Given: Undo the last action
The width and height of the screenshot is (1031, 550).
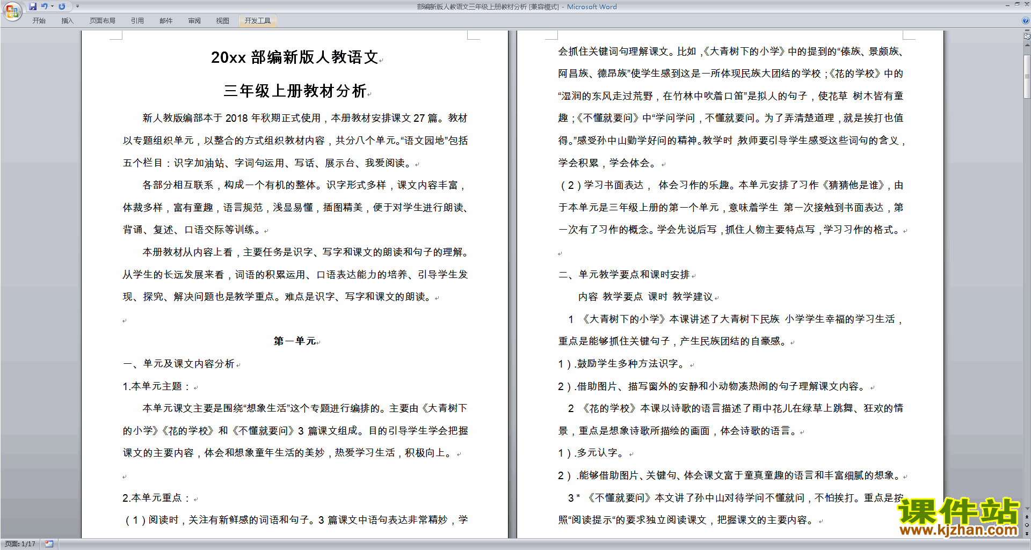Looking at the screenshot, I should click(x=45, y=6).
